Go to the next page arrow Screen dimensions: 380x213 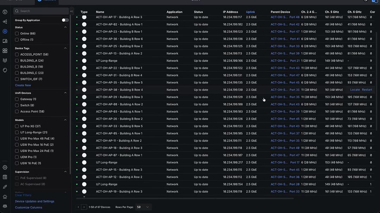click(x=84, y=207)
